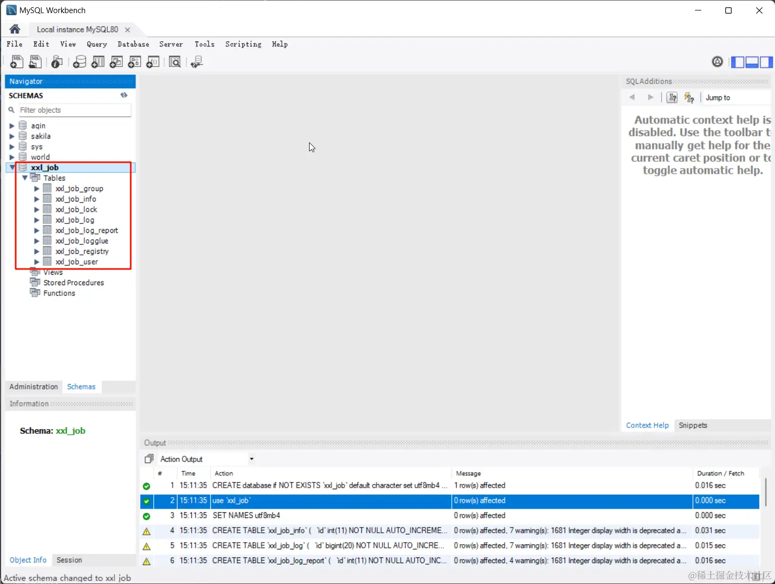Open Workbench preferences gear icon
The height and width of the screenshot is (584, 775).
point(717,62)
